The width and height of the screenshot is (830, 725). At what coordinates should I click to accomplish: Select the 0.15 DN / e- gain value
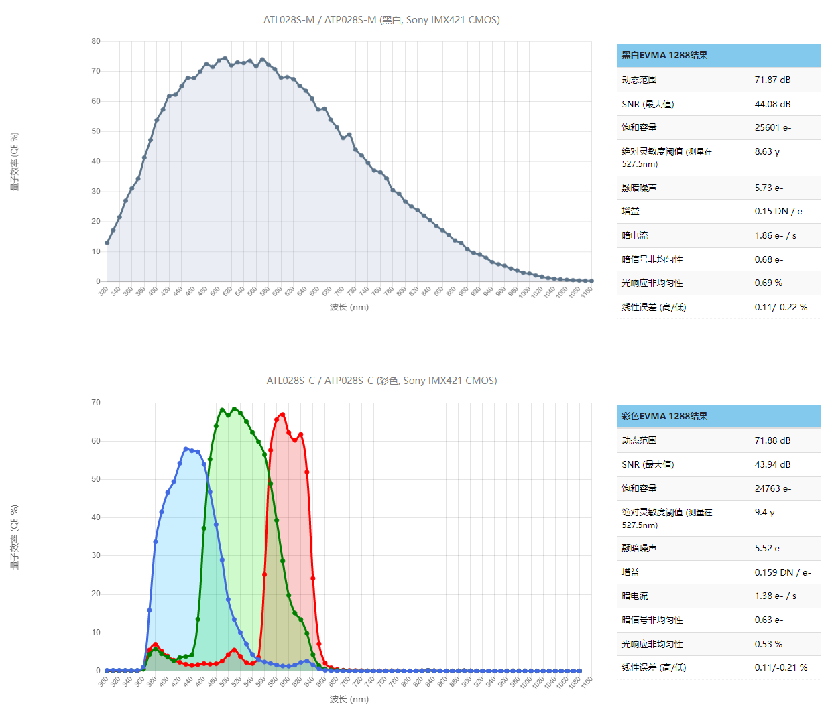coord(780,211)
